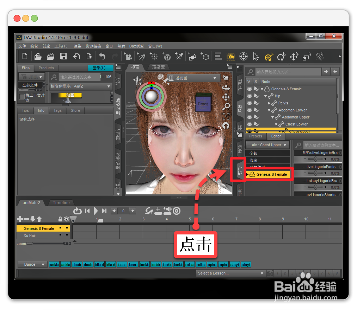The image size is (357, 310).
Task: Click the first spin- aniBlock button
Action: click(212, 265)
